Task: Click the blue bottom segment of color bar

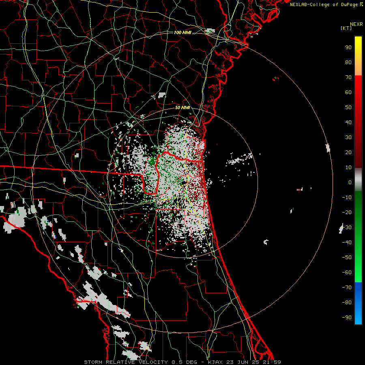Action: 358,303
